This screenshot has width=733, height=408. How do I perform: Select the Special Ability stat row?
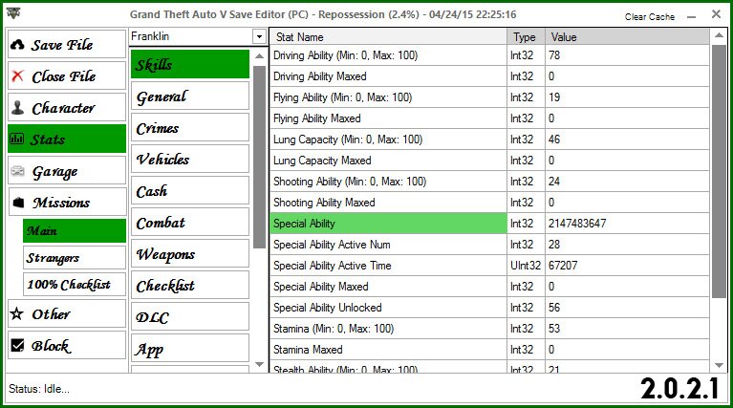388,224
